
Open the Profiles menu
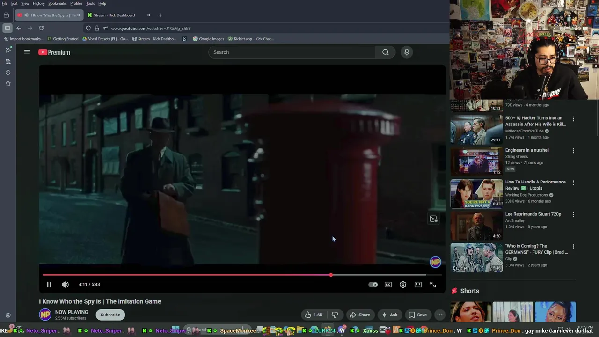click(x=76, y=3)
